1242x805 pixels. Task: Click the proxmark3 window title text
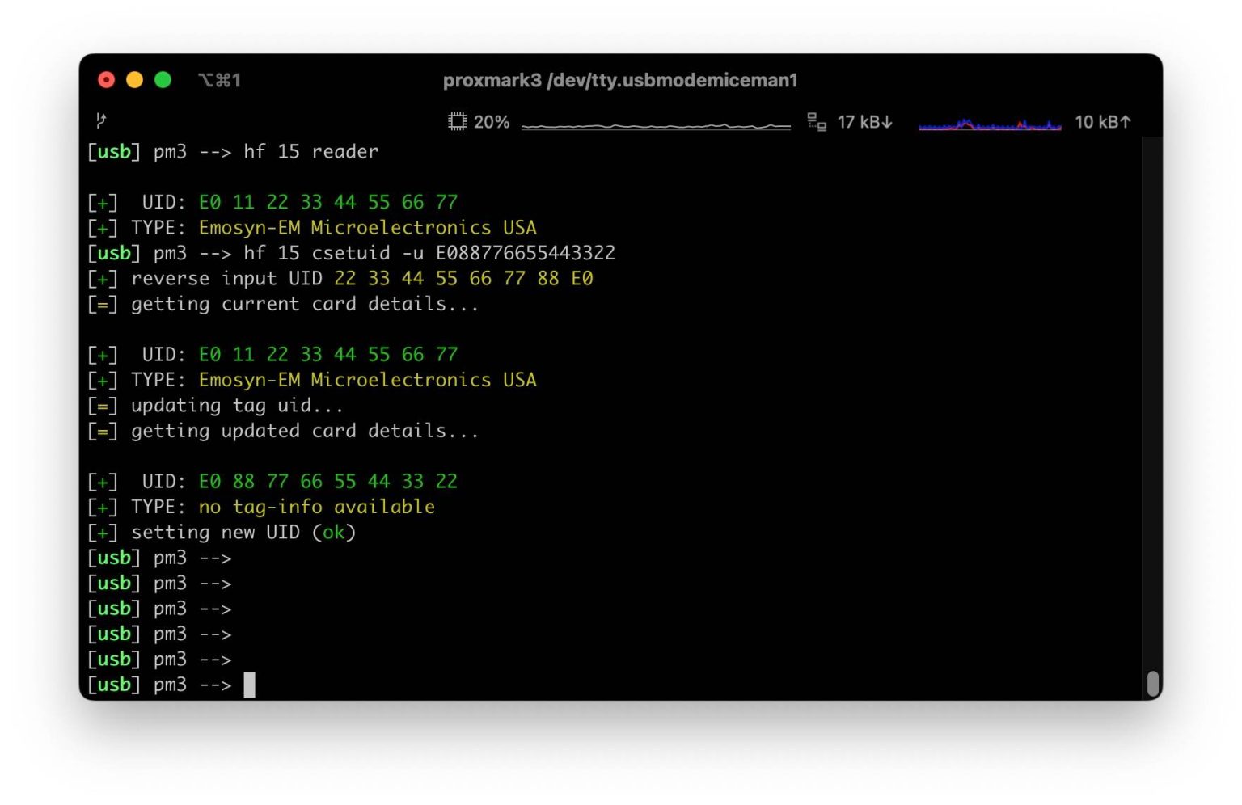[620, 80]
